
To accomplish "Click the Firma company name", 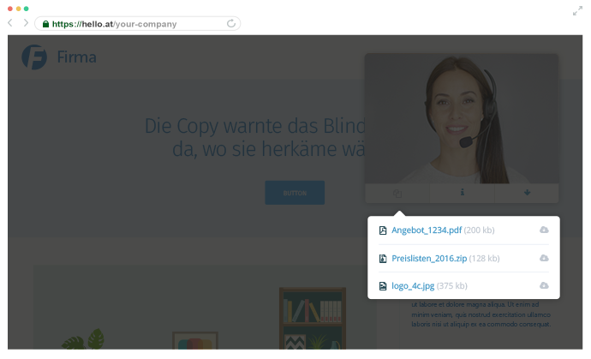I will [76, 57].
